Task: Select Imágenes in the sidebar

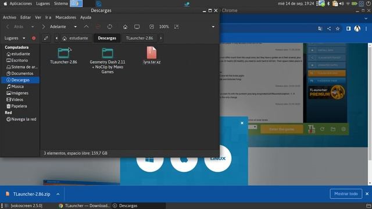Action: pyautogui.click(x=20, y=93)
